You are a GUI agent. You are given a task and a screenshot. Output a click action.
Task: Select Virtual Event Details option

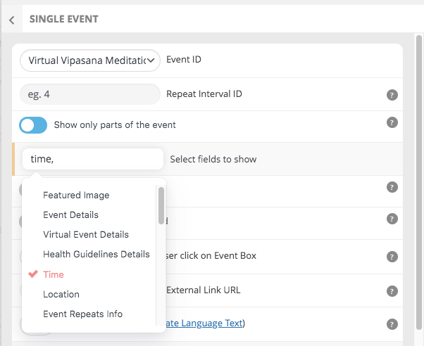click(86, 234)
